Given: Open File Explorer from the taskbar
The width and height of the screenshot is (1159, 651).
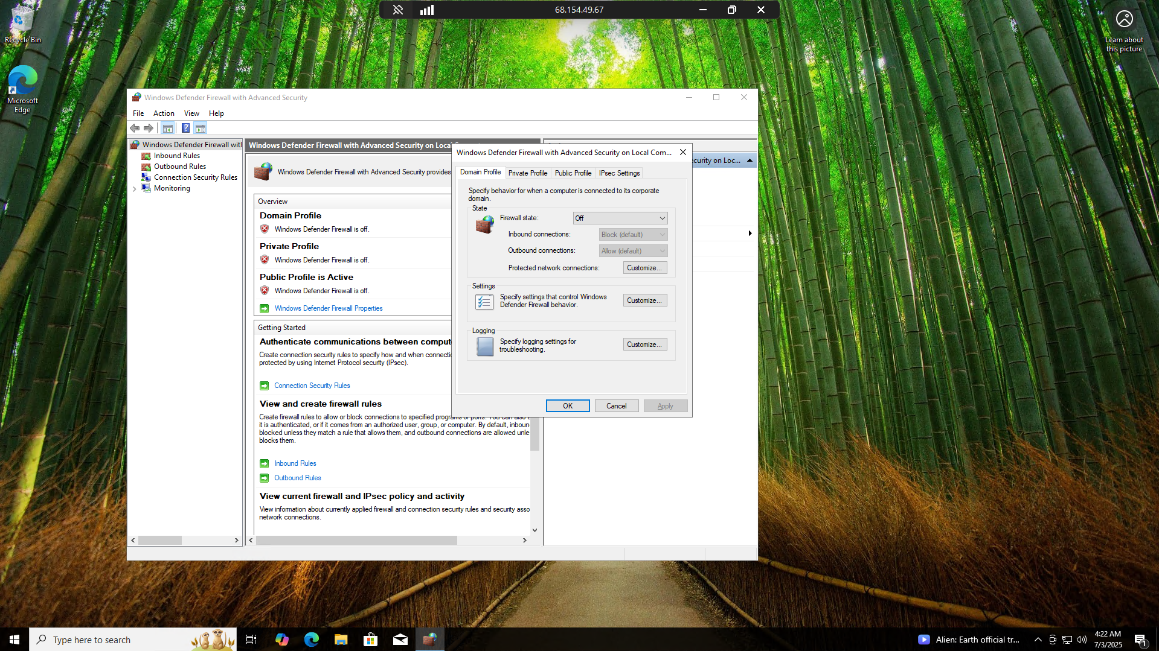Looking at the screenshot, I should pyautogui.click(x=341, y=640).
